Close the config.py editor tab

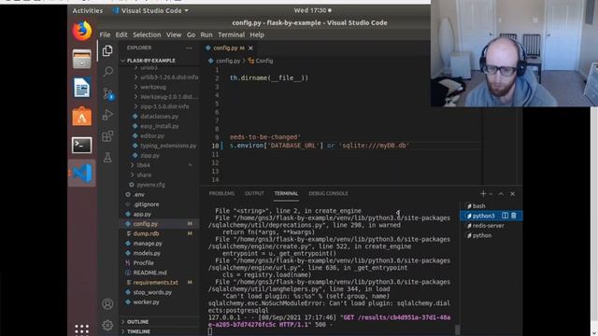pos(250,48)
